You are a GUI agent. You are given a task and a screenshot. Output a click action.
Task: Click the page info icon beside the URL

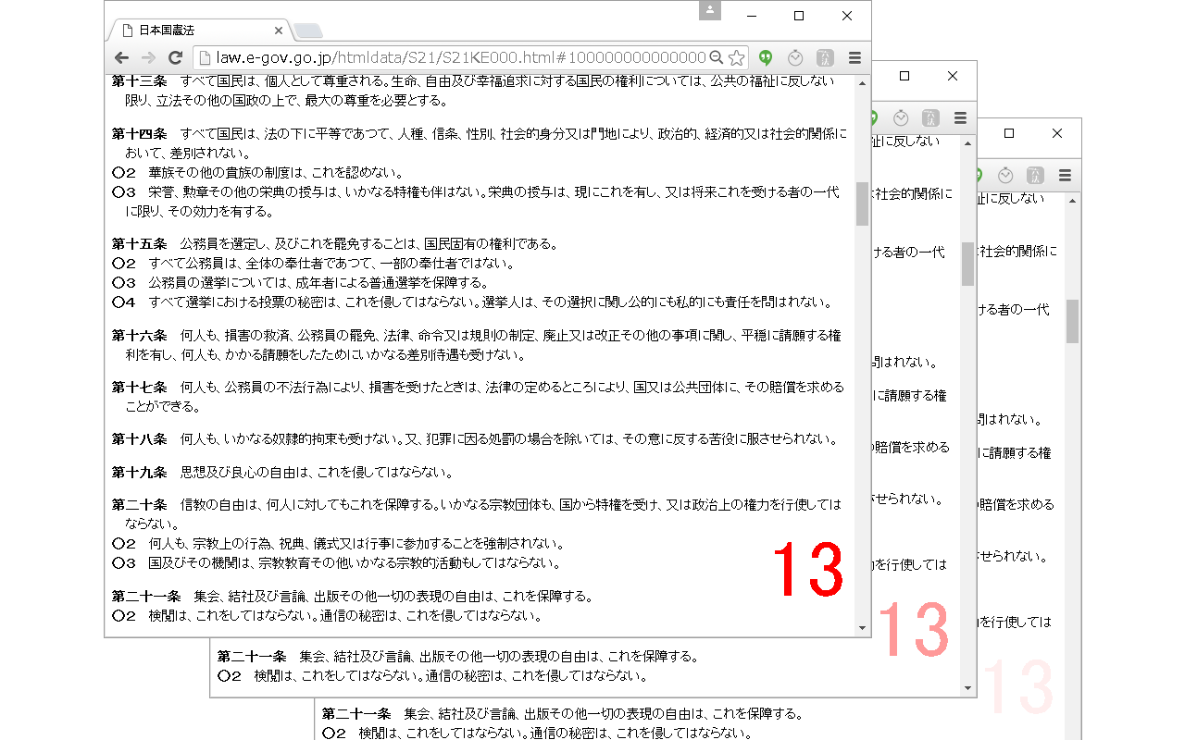(206, 57)
